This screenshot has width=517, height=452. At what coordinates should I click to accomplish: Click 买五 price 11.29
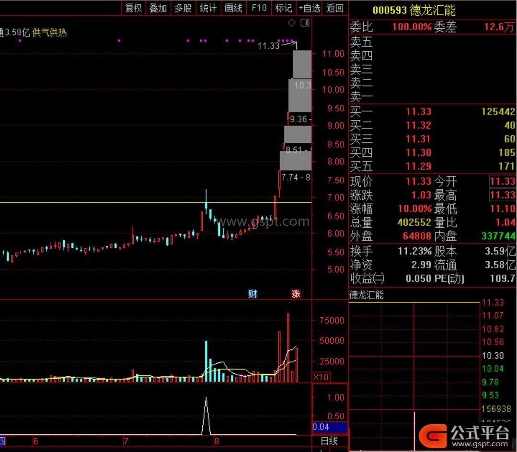(x=418, y=166)
